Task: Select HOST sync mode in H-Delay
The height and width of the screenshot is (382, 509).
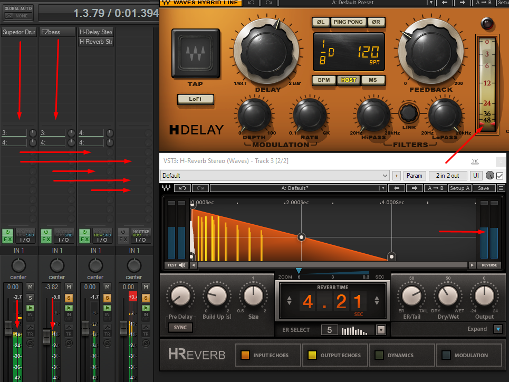Action: (348, 80)
